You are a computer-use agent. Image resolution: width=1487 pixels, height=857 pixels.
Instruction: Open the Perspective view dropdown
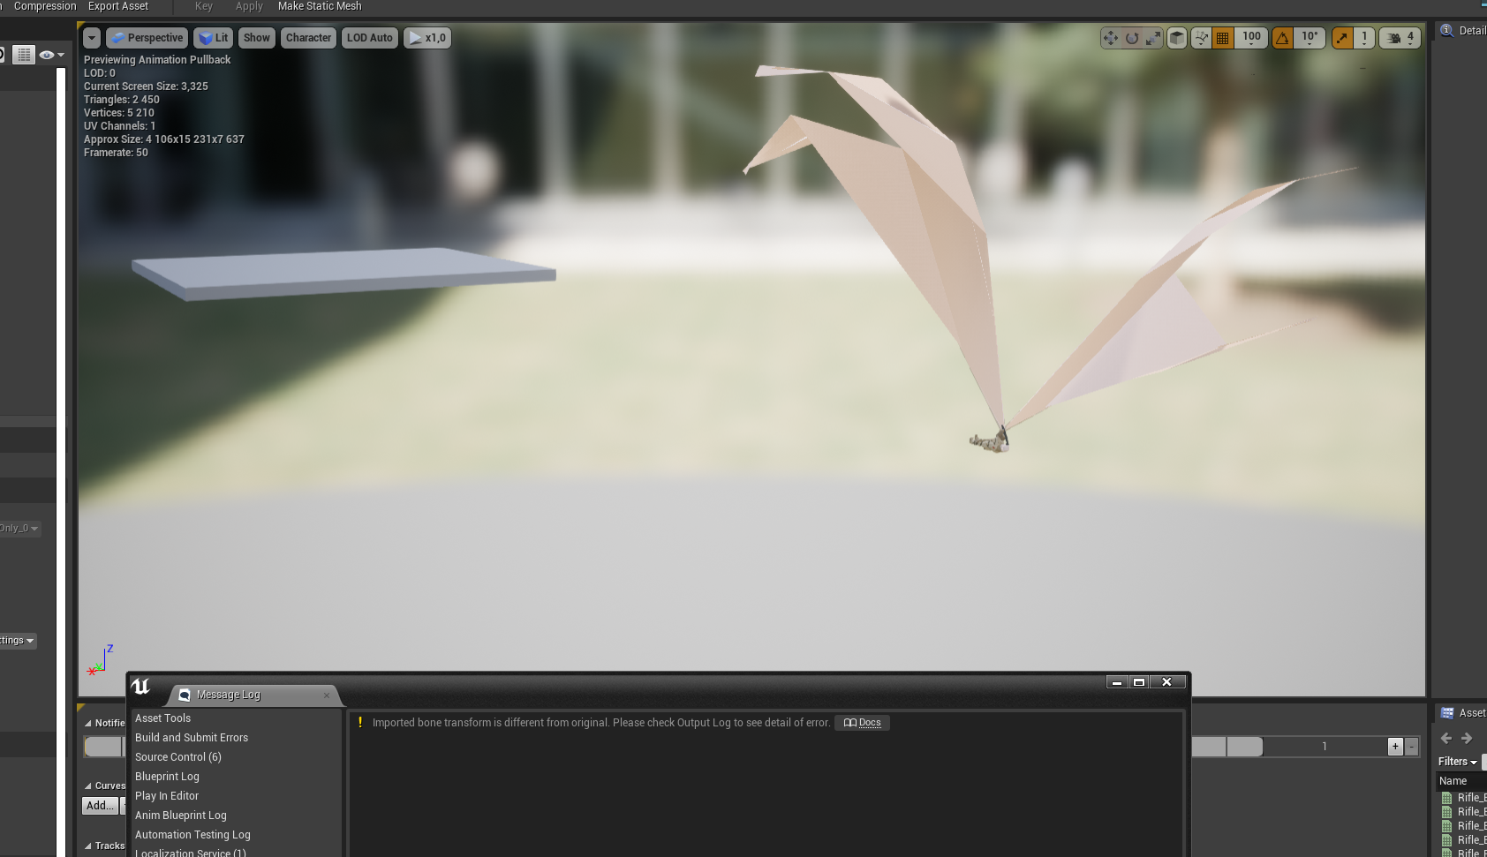coord(147,37)
